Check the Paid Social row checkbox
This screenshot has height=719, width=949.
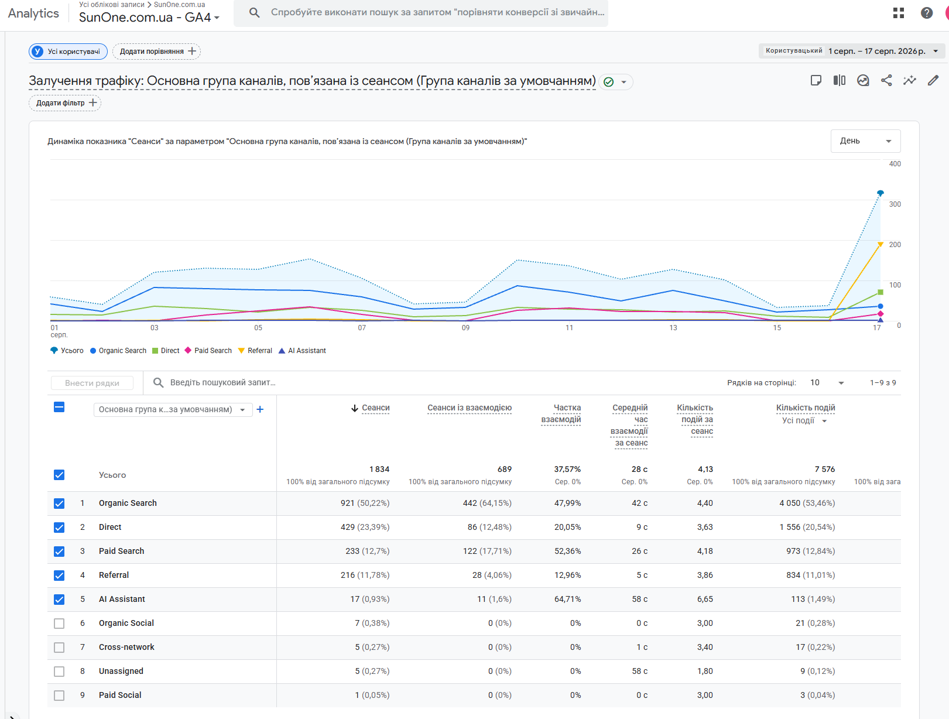click(x=59, y=696)
